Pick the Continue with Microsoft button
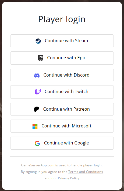 62,126
